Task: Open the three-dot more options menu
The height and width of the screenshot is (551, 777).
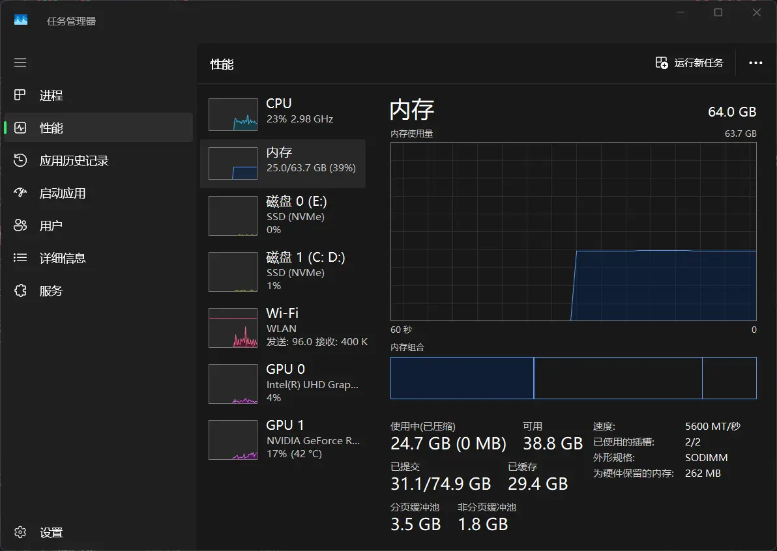Action: (755, 63)
